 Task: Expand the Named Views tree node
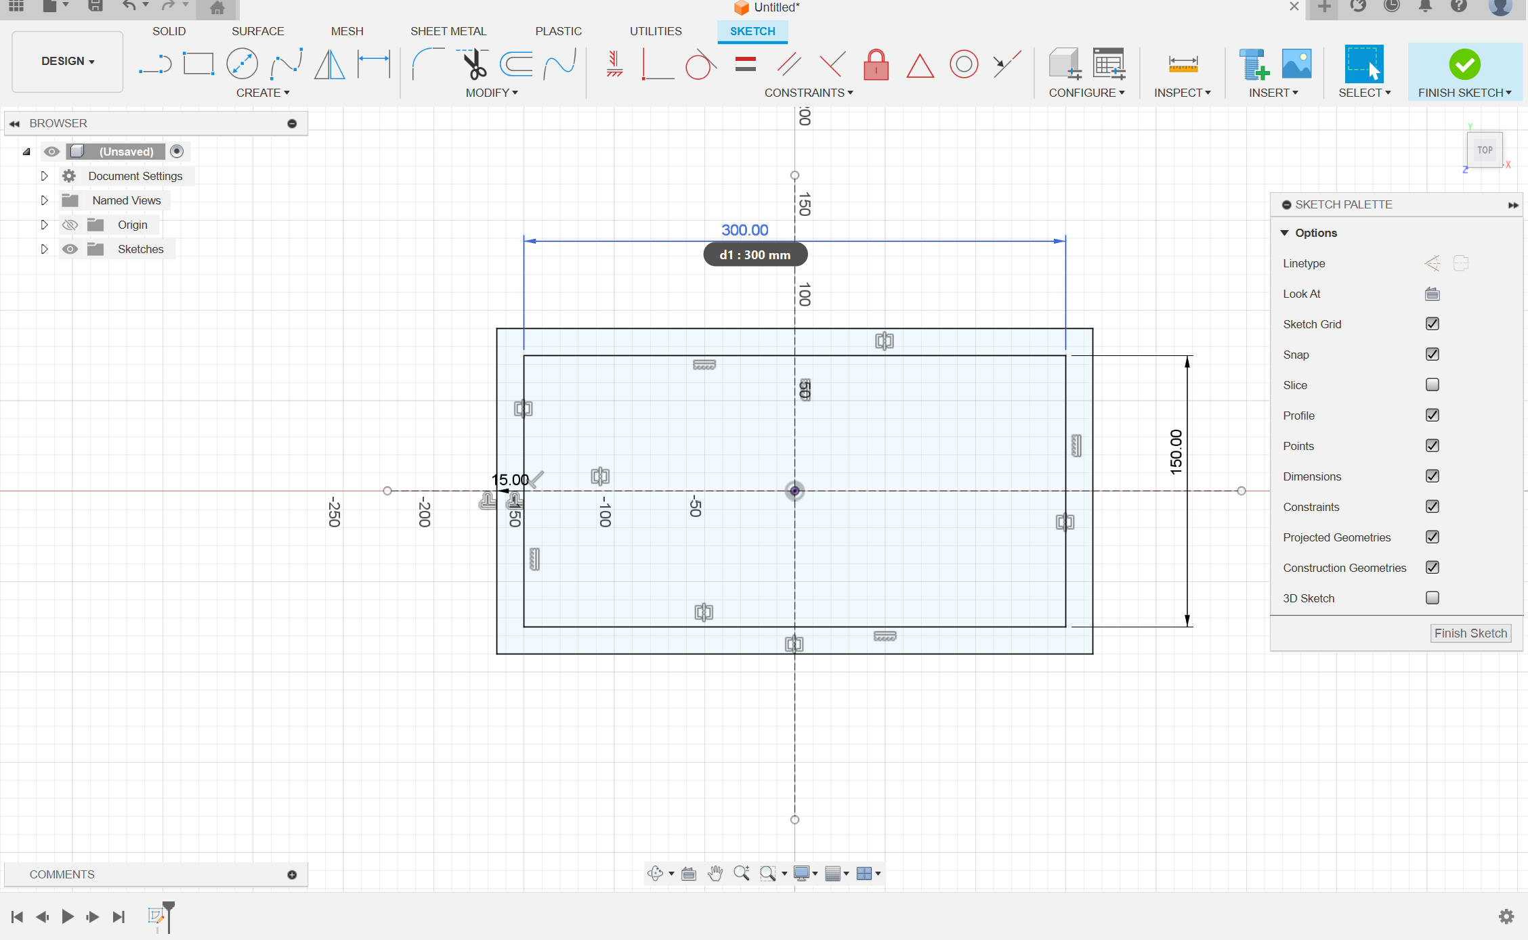[x=44, y=200]
